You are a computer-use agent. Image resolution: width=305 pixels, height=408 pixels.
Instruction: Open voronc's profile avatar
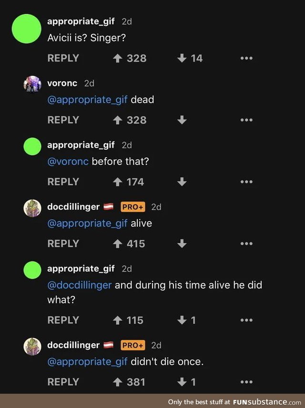click(32, 84)
